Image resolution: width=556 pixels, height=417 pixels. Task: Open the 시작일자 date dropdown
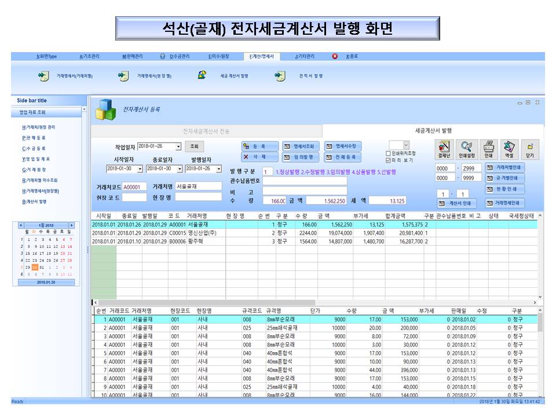(x=139, y=169)
